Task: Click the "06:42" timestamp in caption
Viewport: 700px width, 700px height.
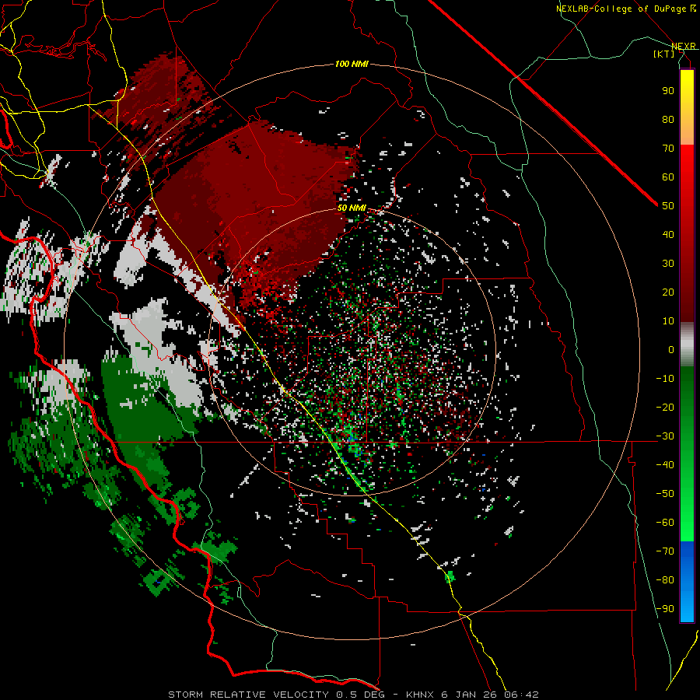Action: click(521, 695)
